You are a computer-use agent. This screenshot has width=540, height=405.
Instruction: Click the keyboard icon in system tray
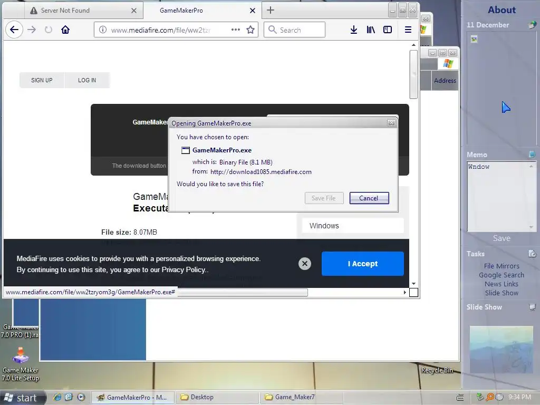tap(460, 398)
